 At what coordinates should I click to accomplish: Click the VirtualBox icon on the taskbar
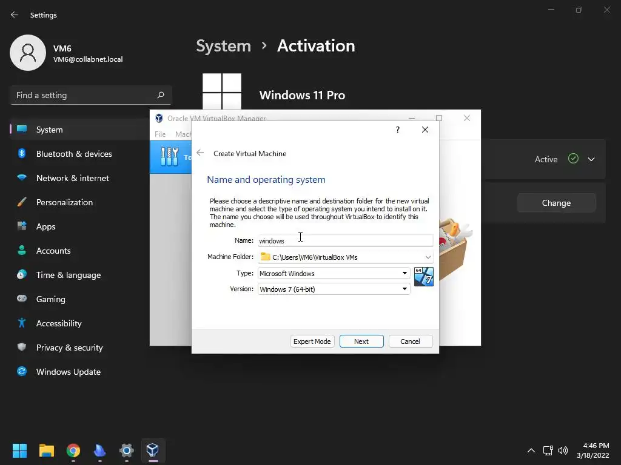pyautogui.click(x=153, y=450)
